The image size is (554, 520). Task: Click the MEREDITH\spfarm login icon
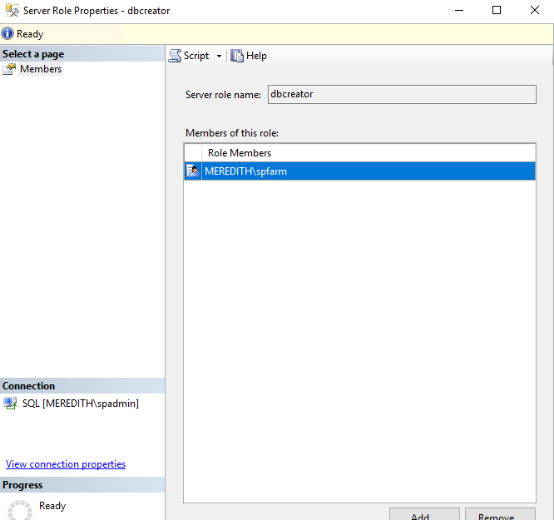coord(193,171)
